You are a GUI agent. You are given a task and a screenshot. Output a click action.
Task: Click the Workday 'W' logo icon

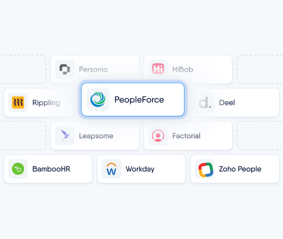click(111, 169)
